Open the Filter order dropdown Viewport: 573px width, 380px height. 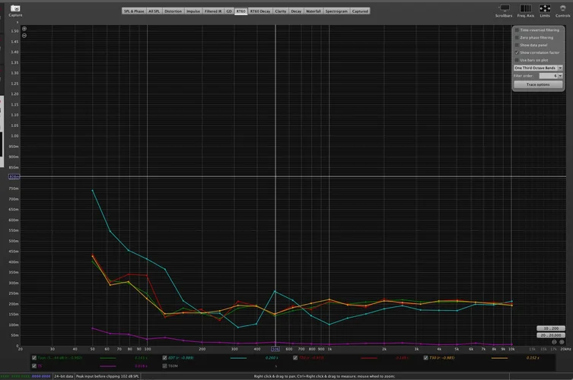point(552,76)
